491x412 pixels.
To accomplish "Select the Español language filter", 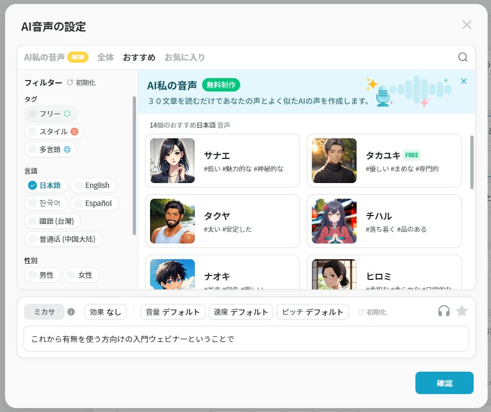I will tap(94, 203).
